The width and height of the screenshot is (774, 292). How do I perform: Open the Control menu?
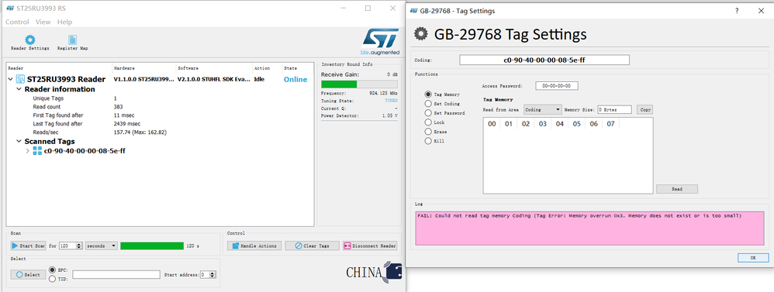[x=17, y=22]
